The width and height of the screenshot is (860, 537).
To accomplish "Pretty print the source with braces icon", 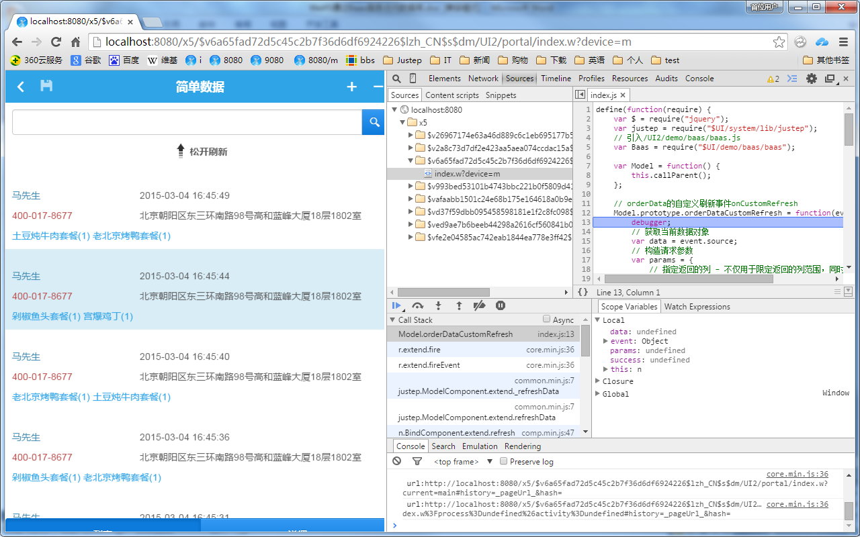I will pos(583,292).
